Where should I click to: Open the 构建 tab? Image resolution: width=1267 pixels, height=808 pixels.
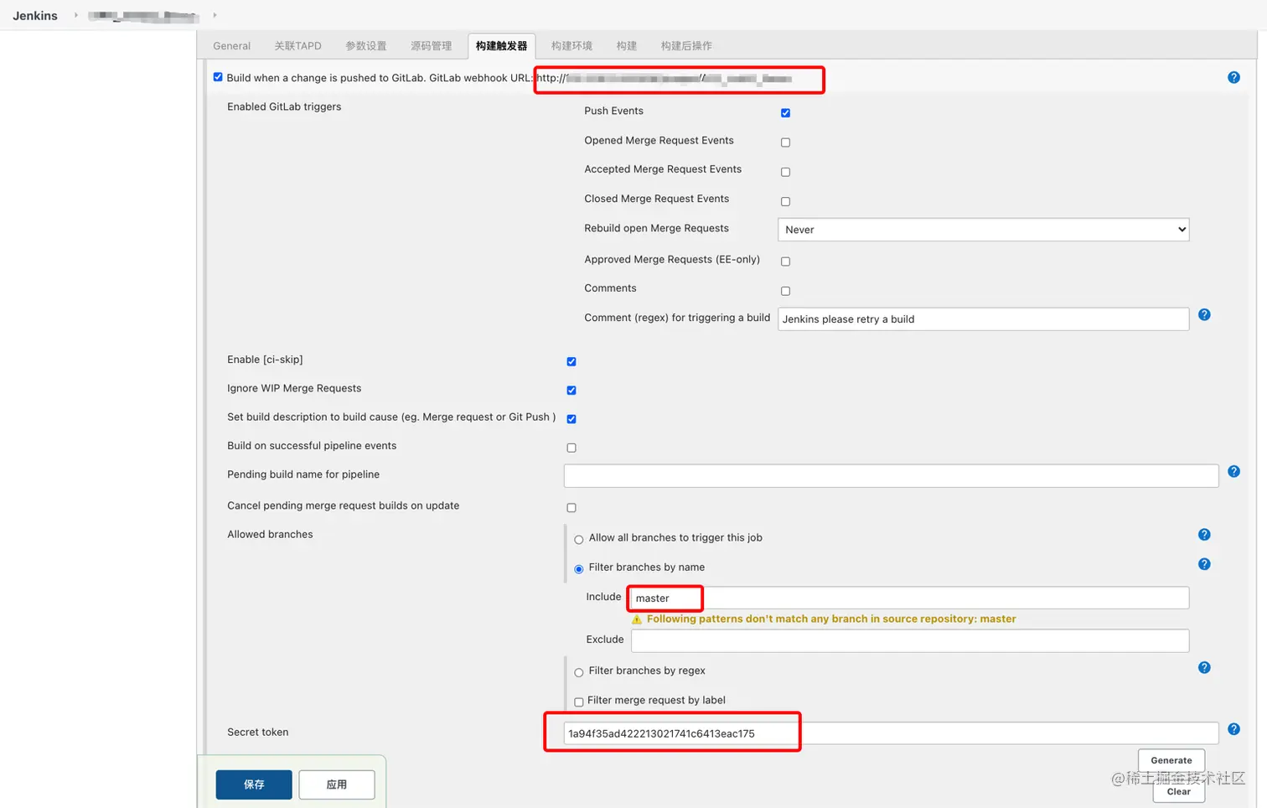(x=627, y=46)
